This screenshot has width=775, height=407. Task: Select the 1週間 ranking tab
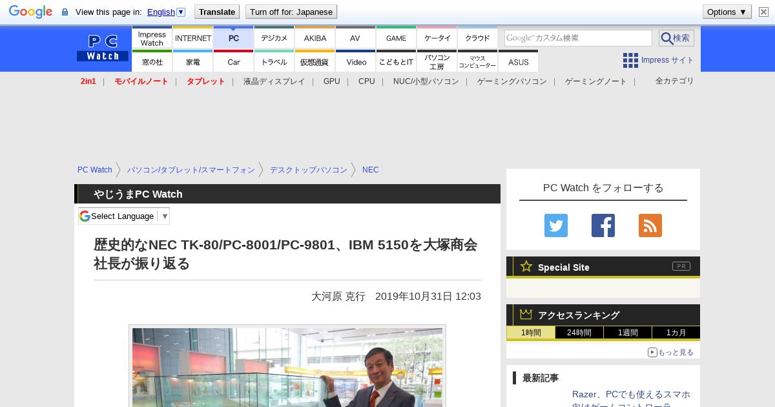628,333
